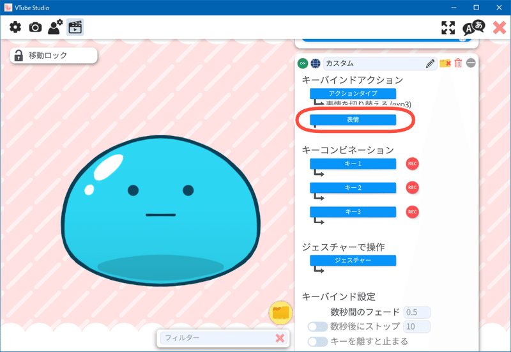Open the settings gear icon
Viewport: 511px width, 352px height.
click(15, 27)
